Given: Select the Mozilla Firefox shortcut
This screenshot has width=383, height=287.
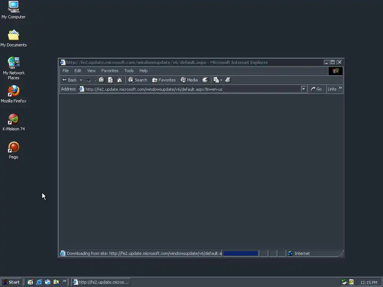Looking at the screenshot, I should tap(13, 94).
